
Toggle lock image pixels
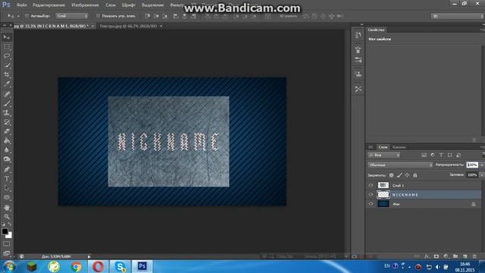click(x=399, y=175)
